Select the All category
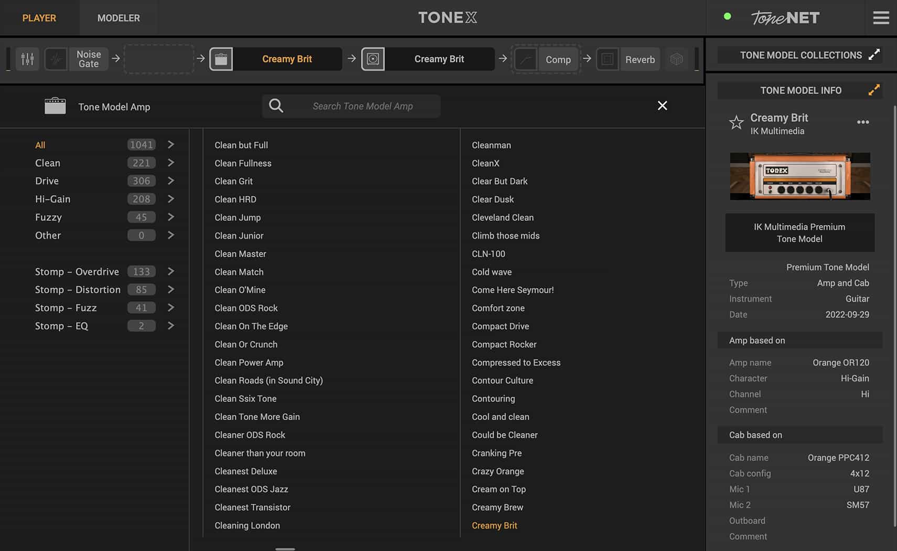Viewport: 897px width, 551px height. pyautogui.click(x=40, y=145)
